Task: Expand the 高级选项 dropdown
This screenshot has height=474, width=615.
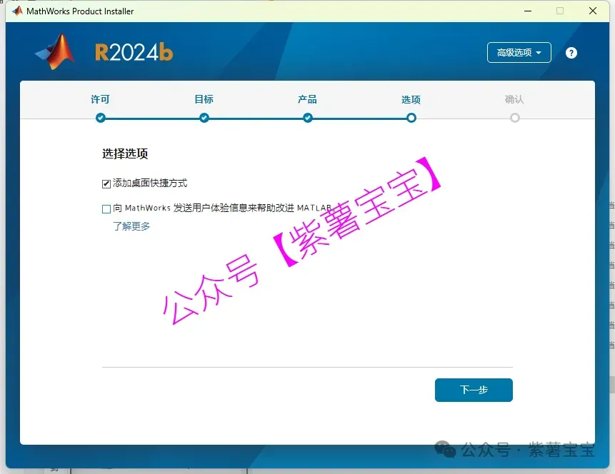Action: 519,53
